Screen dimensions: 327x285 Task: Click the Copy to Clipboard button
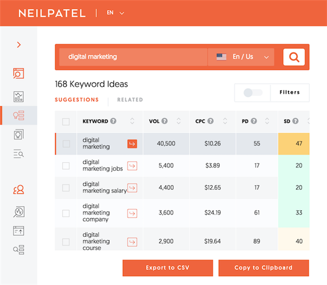[x=264, y=268]
